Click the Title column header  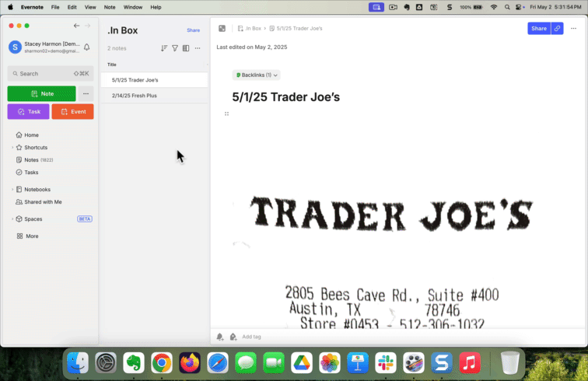click(112, 65)
